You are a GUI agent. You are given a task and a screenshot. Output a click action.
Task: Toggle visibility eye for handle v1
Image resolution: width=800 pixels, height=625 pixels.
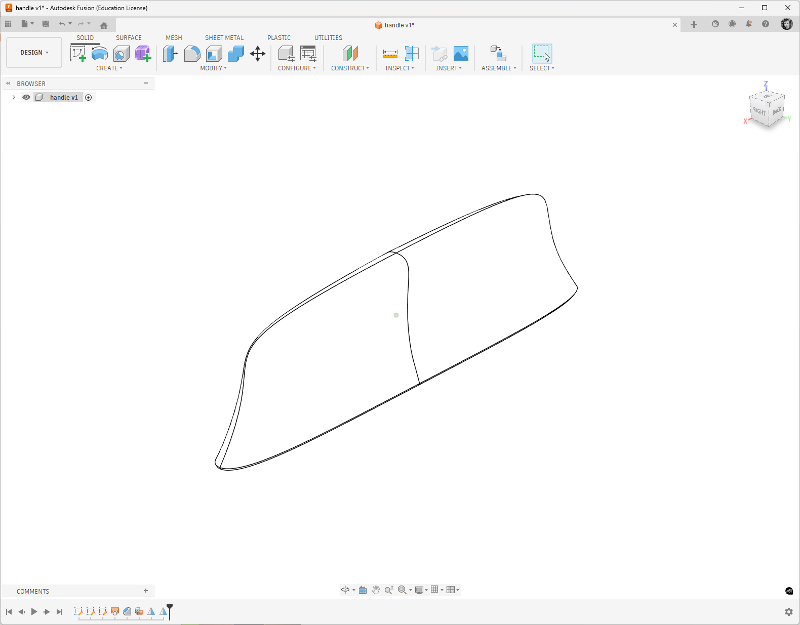click(x=26, y=97)
